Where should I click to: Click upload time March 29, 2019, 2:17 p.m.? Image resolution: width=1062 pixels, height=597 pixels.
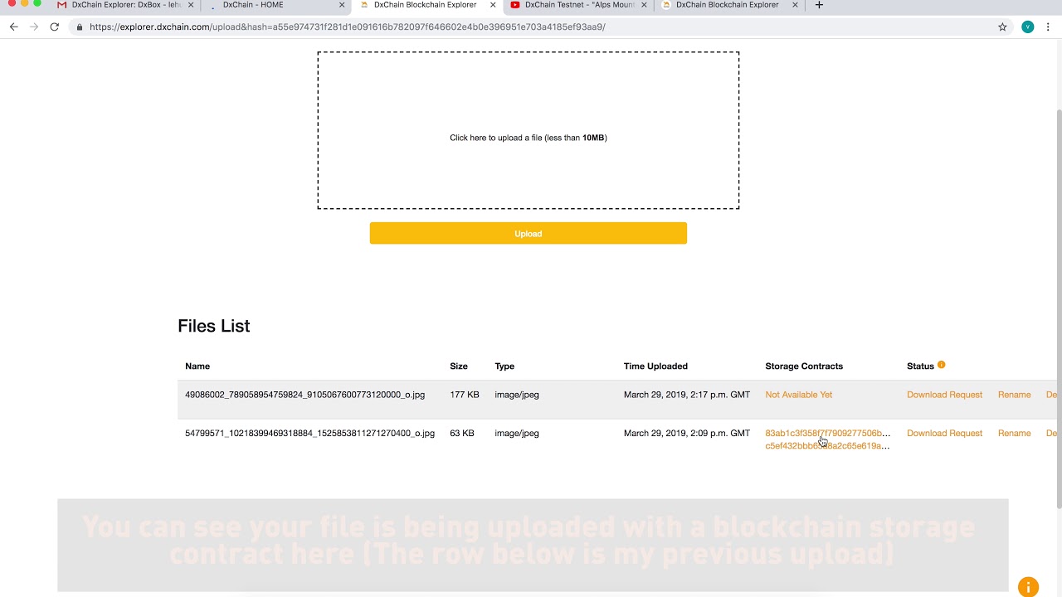[x=687, y=395]
